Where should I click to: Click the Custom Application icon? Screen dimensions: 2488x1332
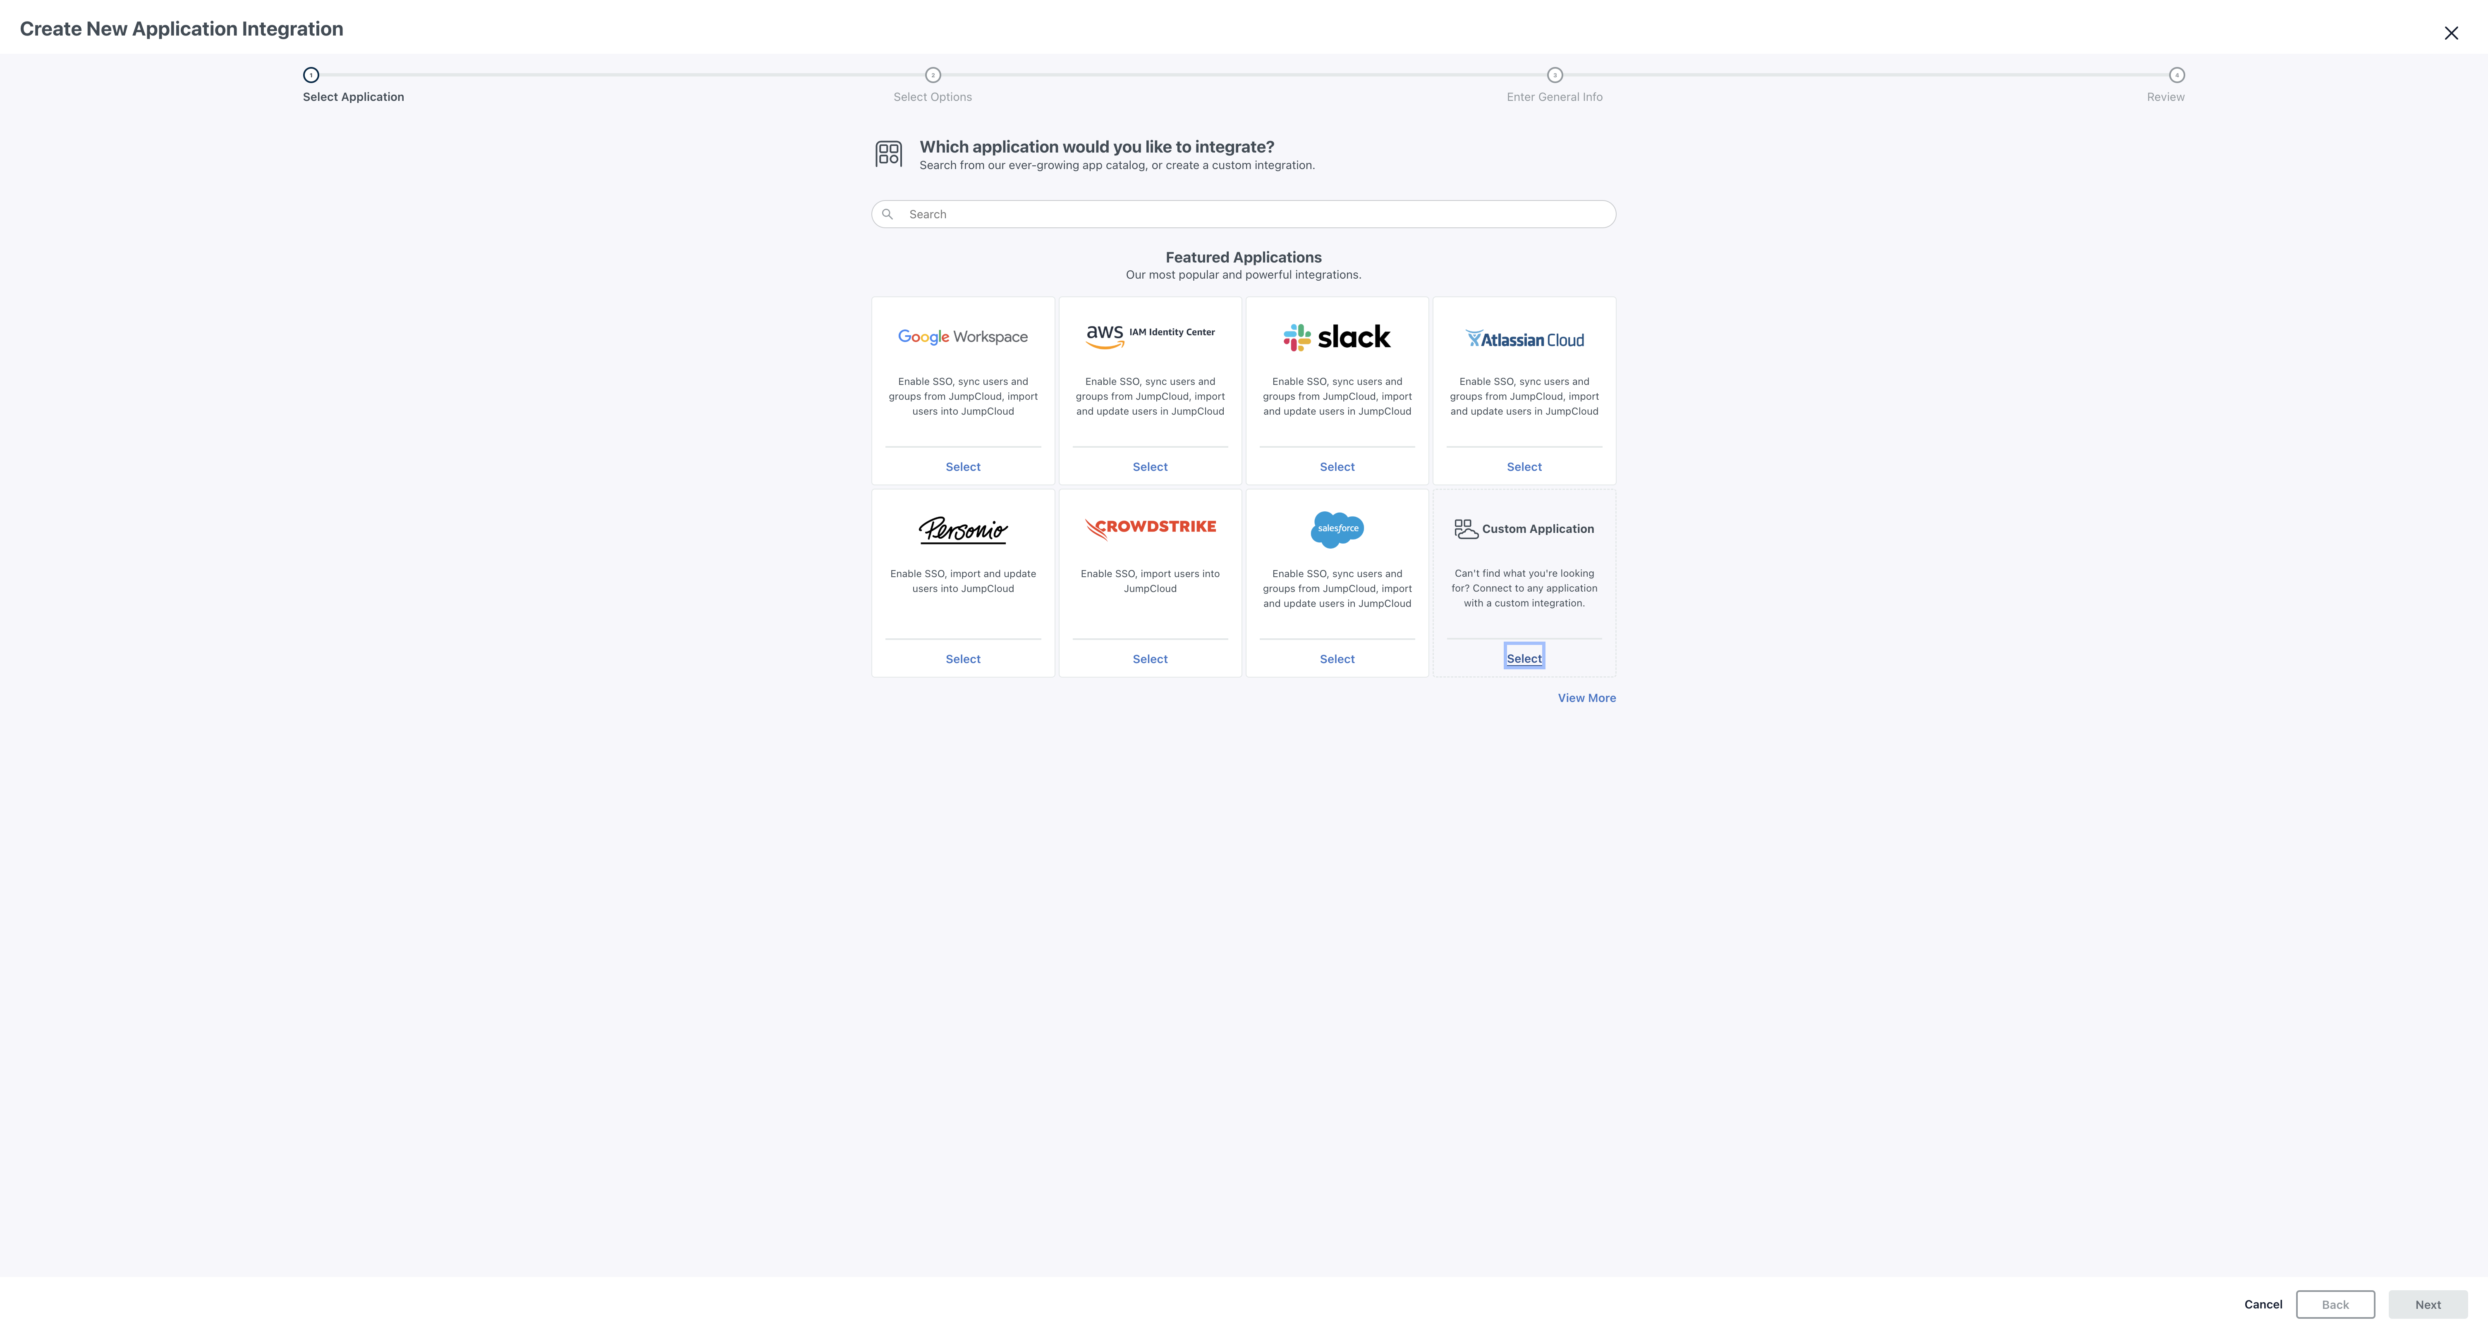1465,529
